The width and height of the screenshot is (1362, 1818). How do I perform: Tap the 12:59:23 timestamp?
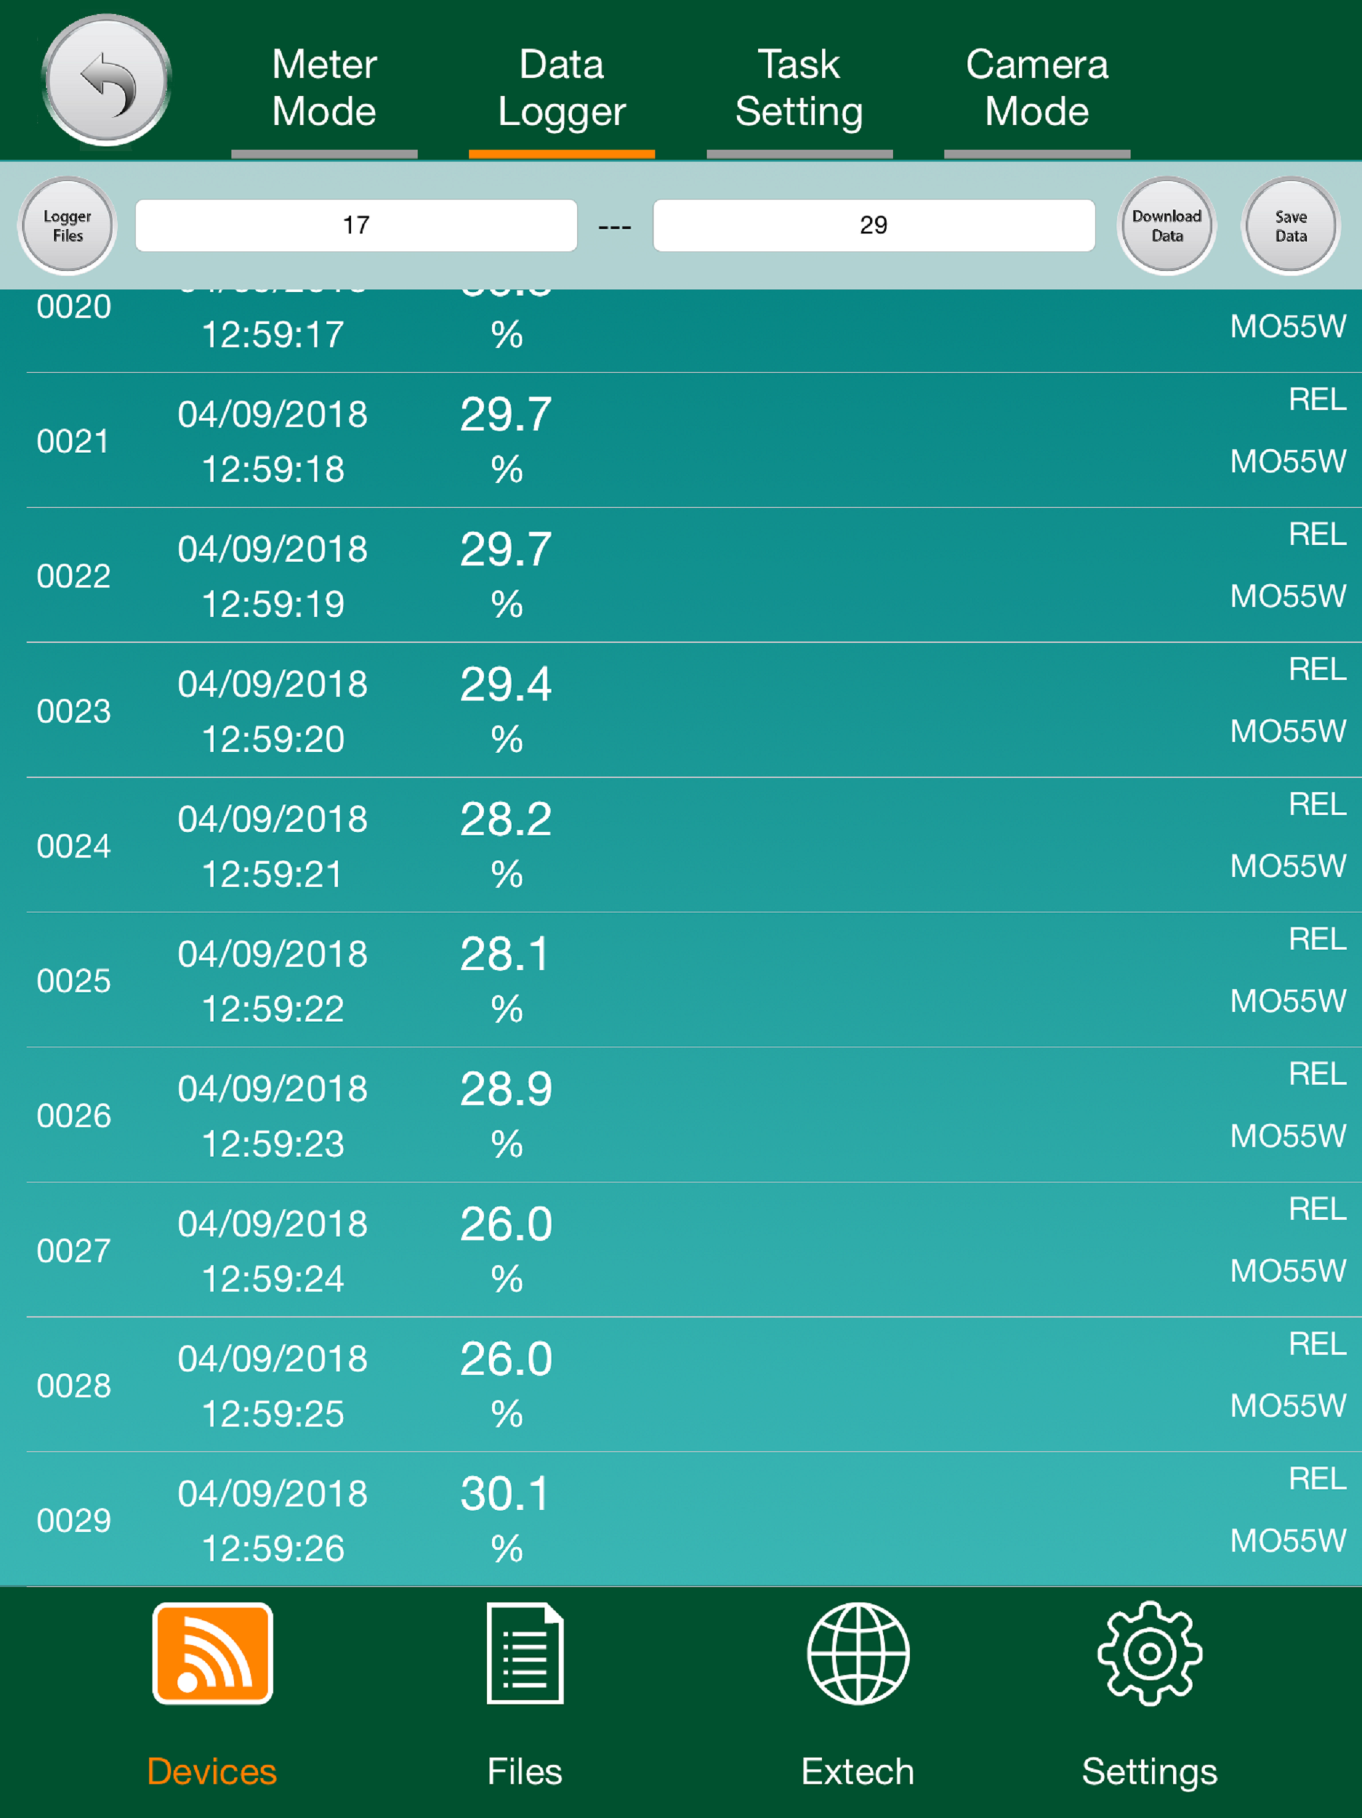coord(273,1143)
